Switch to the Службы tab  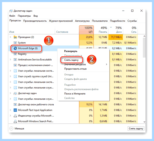click(x=132, y=21)
